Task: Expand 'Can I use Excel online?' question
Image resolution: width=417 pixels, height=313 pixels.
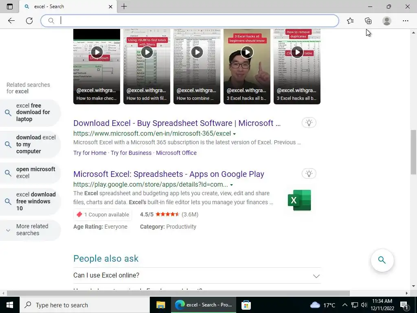Action: (197, 276)
